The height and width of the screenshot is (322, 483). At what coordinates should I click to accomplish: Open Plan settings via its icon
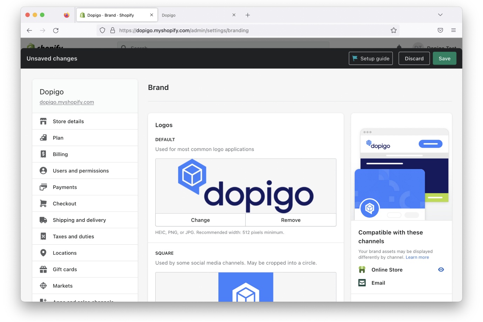tap(43, 138)
